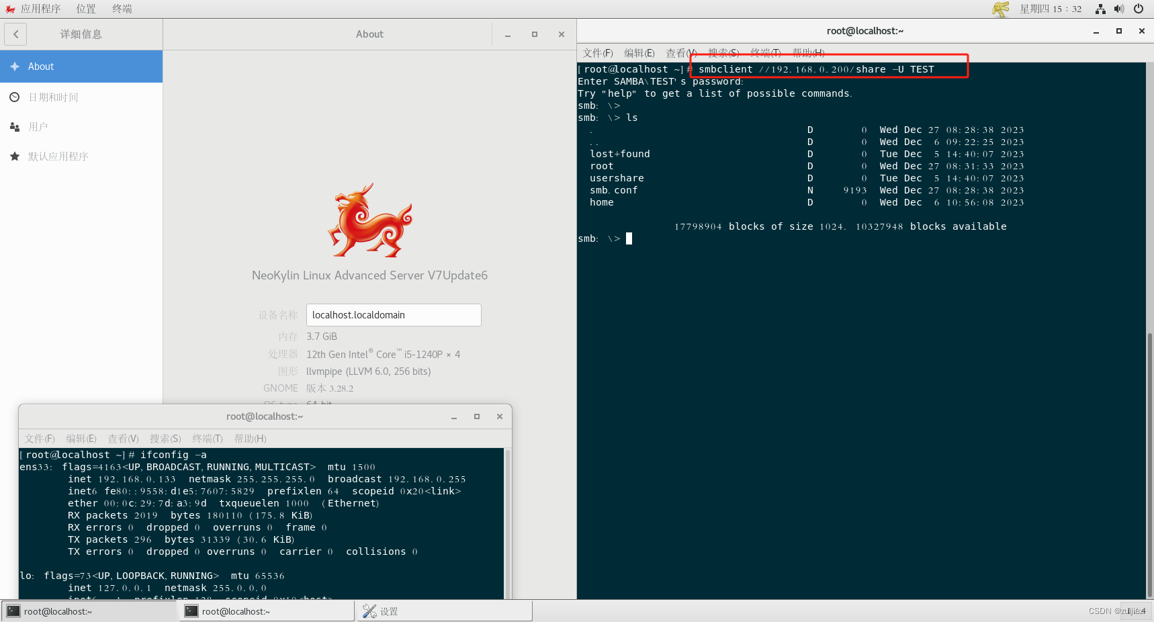Click the back arrow in Settings header

coord(15,34)
